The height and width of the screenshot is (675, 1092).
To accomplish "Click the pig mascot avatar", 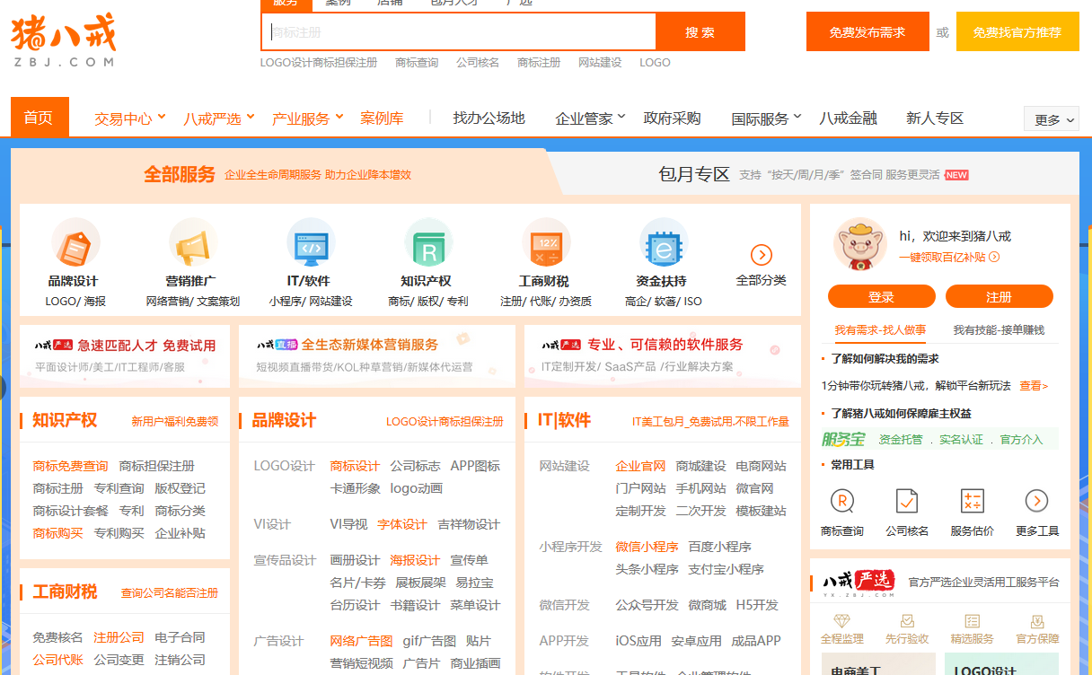I will tap(860, 244).
